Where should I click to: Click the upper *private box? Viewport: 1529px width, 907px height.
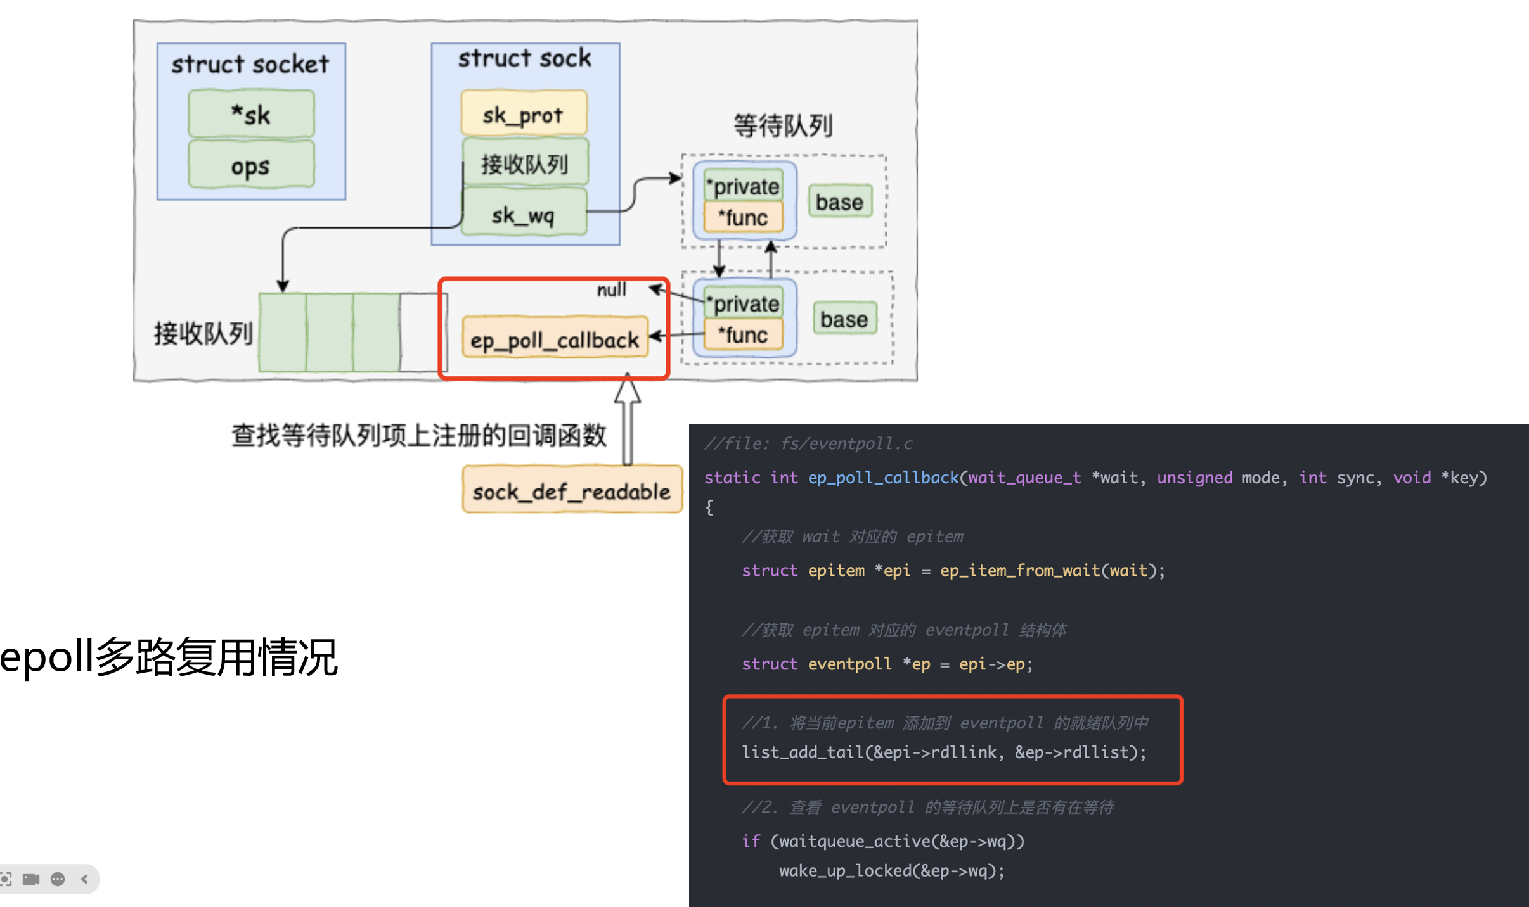[743, 186]
